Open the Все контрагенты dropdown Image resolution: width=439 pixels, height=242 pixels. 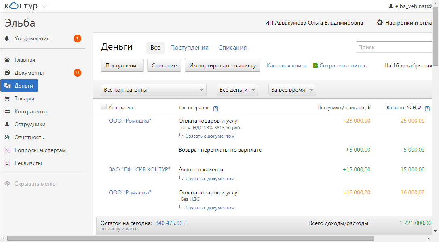point(154,90)
